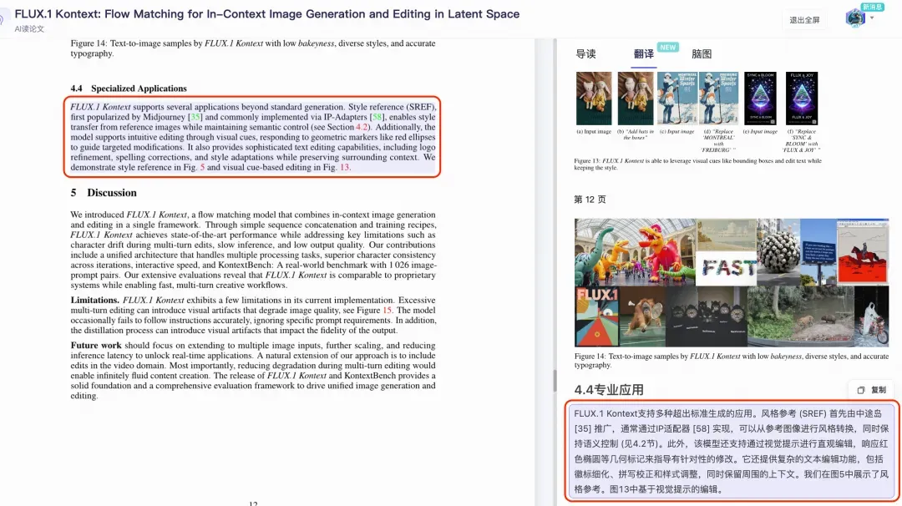902x506 pixels.
Task: Click the '5 Discussion' heading
Action: point(104,193)
